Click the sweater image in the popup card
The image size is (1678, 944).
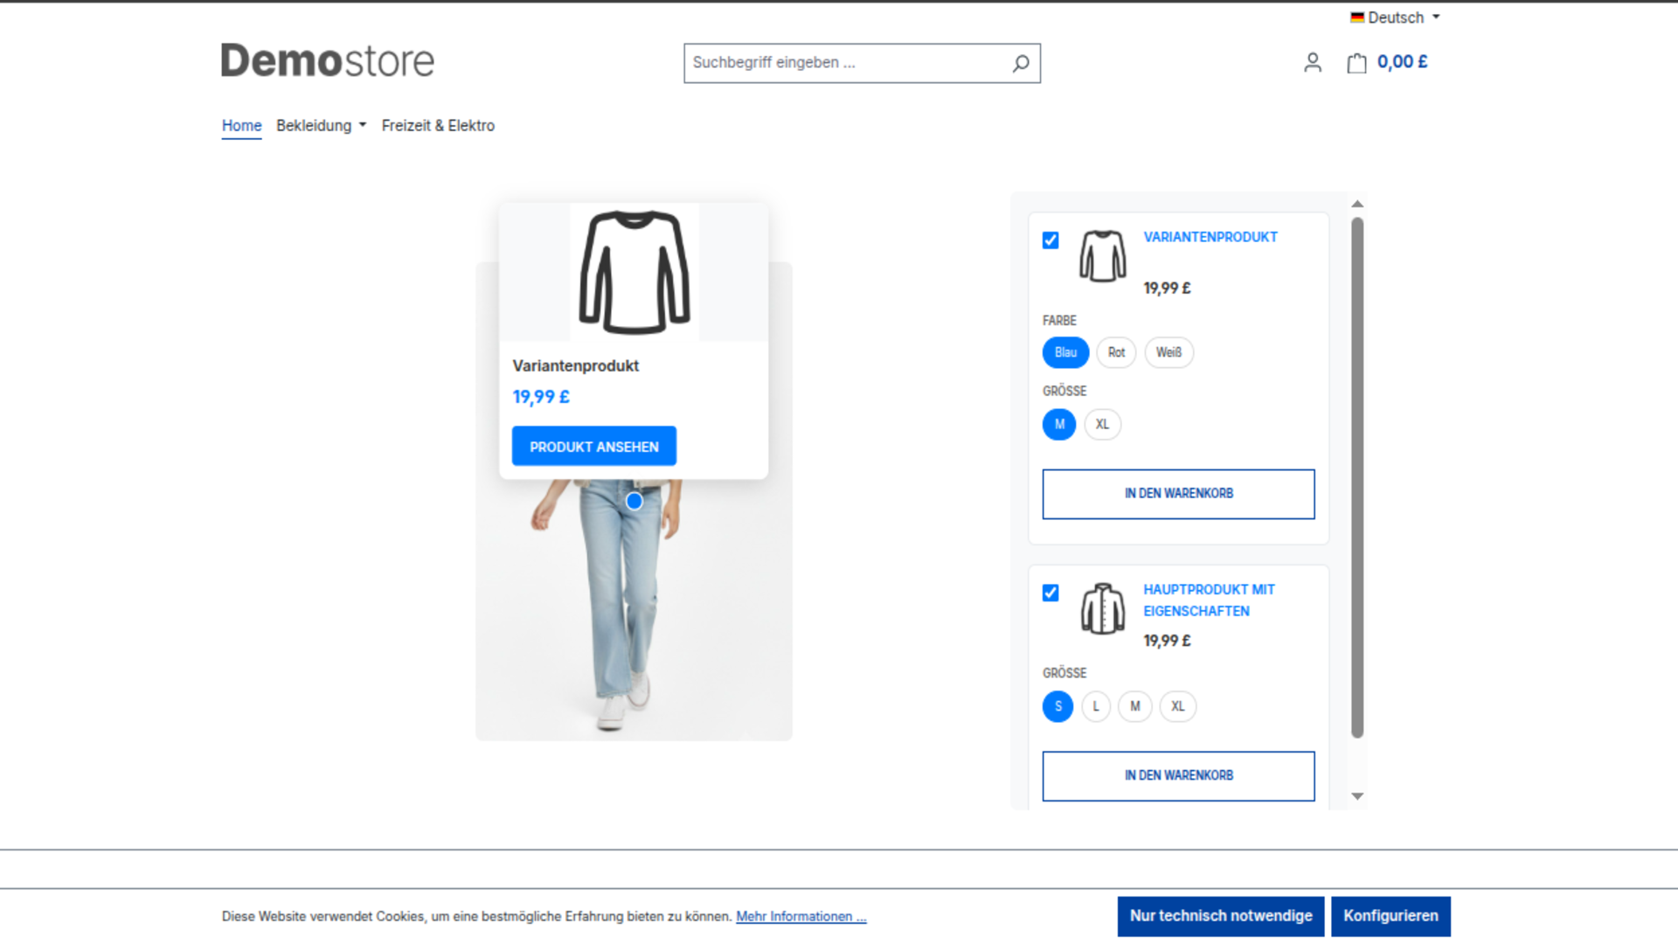tap(634, 272)
